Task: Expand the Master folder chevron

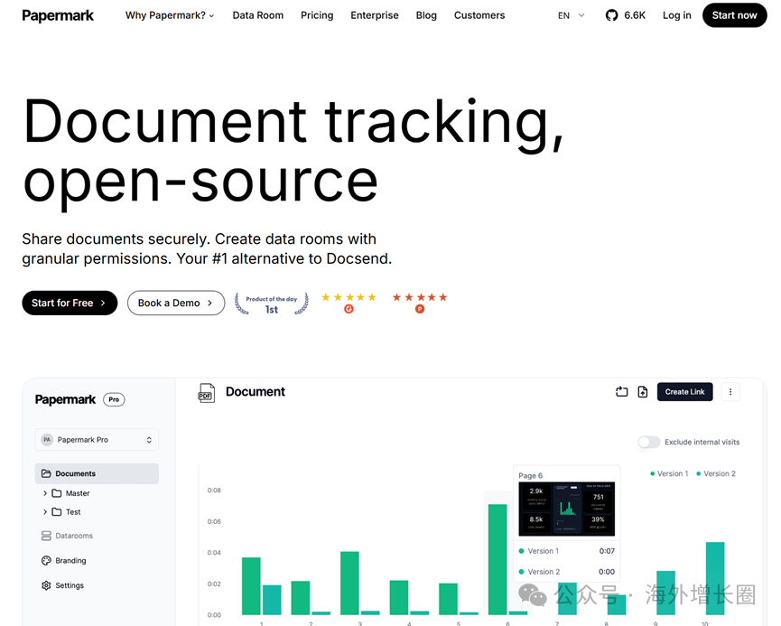Action: pos(45,493)
